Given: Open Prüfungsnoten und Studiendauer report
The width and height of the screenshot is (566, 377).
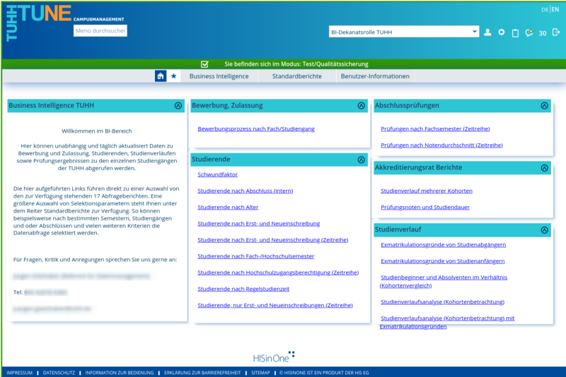Looking at the screenshot, I should coord(425,207).
